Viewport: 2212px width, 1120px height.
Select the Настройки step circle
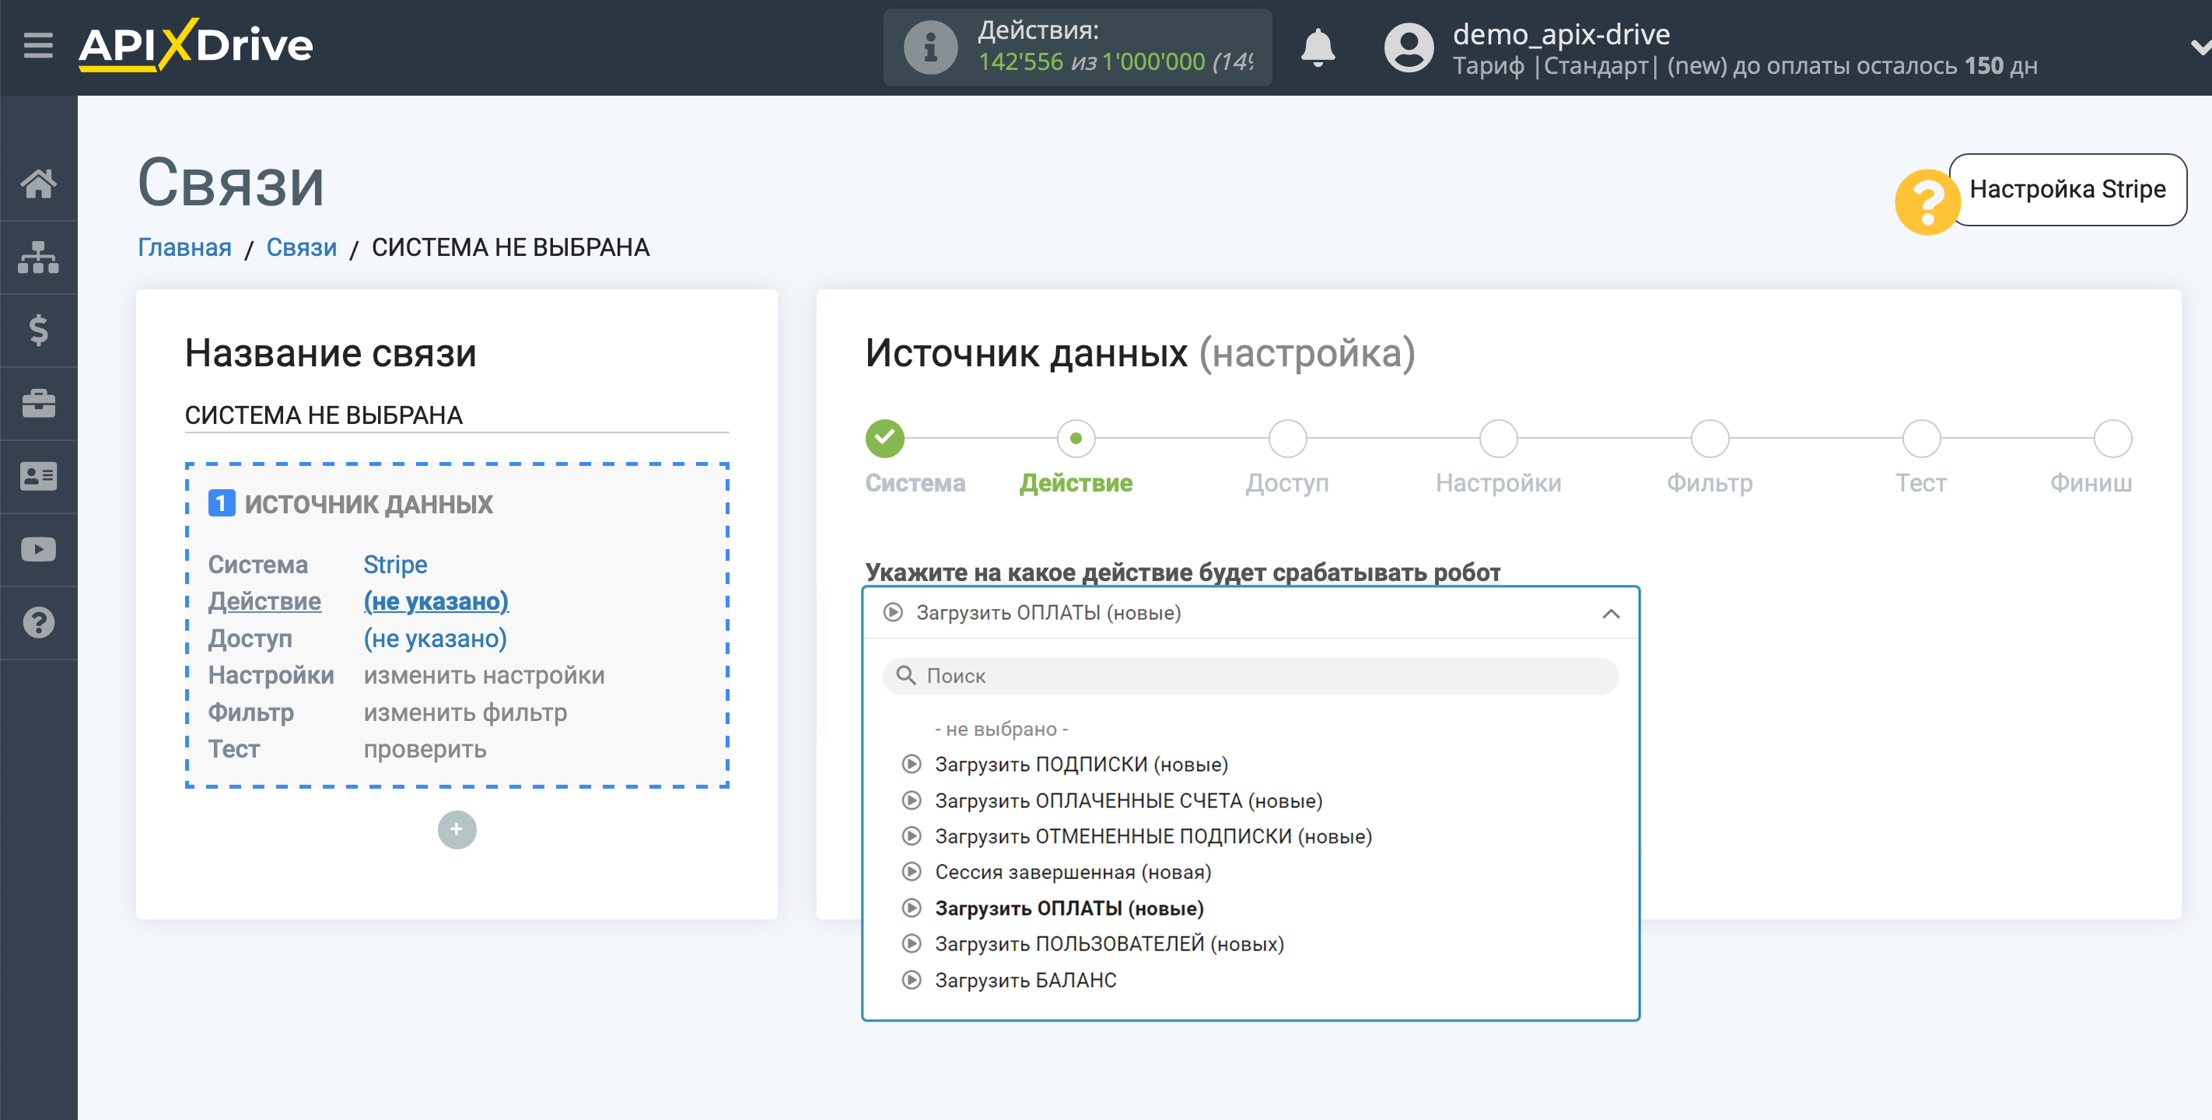coord(1499,438)
